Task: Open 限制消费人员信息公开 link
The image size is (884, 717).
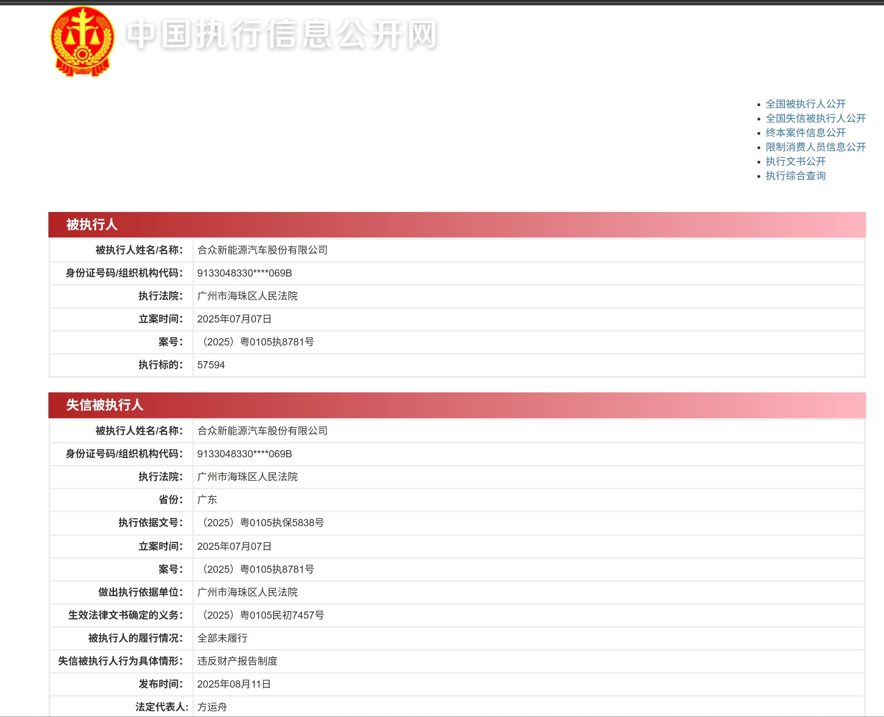Action: (816, 147)
